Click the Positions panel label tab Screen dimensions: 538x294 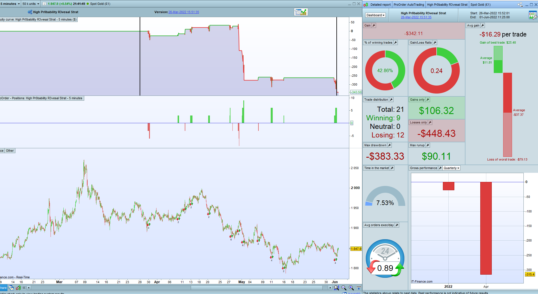click(x=41, y=98)
